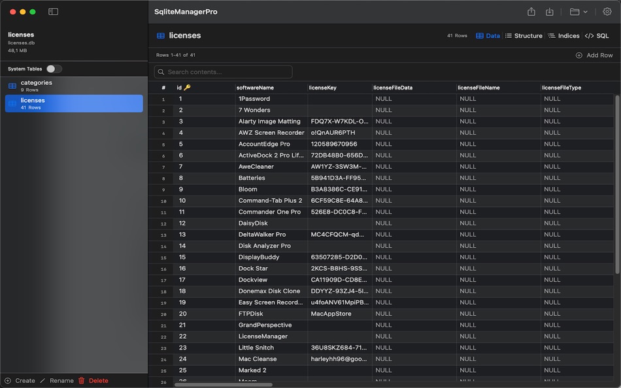Image resolution: width=621 pixels, height=388 pixels.
Task: Click the trash icon next to Delete
Action: pos(80,380)
